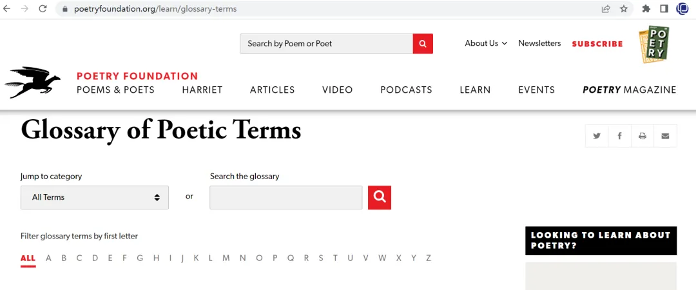Expand the About Us menu
Viewport: 696px width, 290px height.
click(x=486, y=43)
